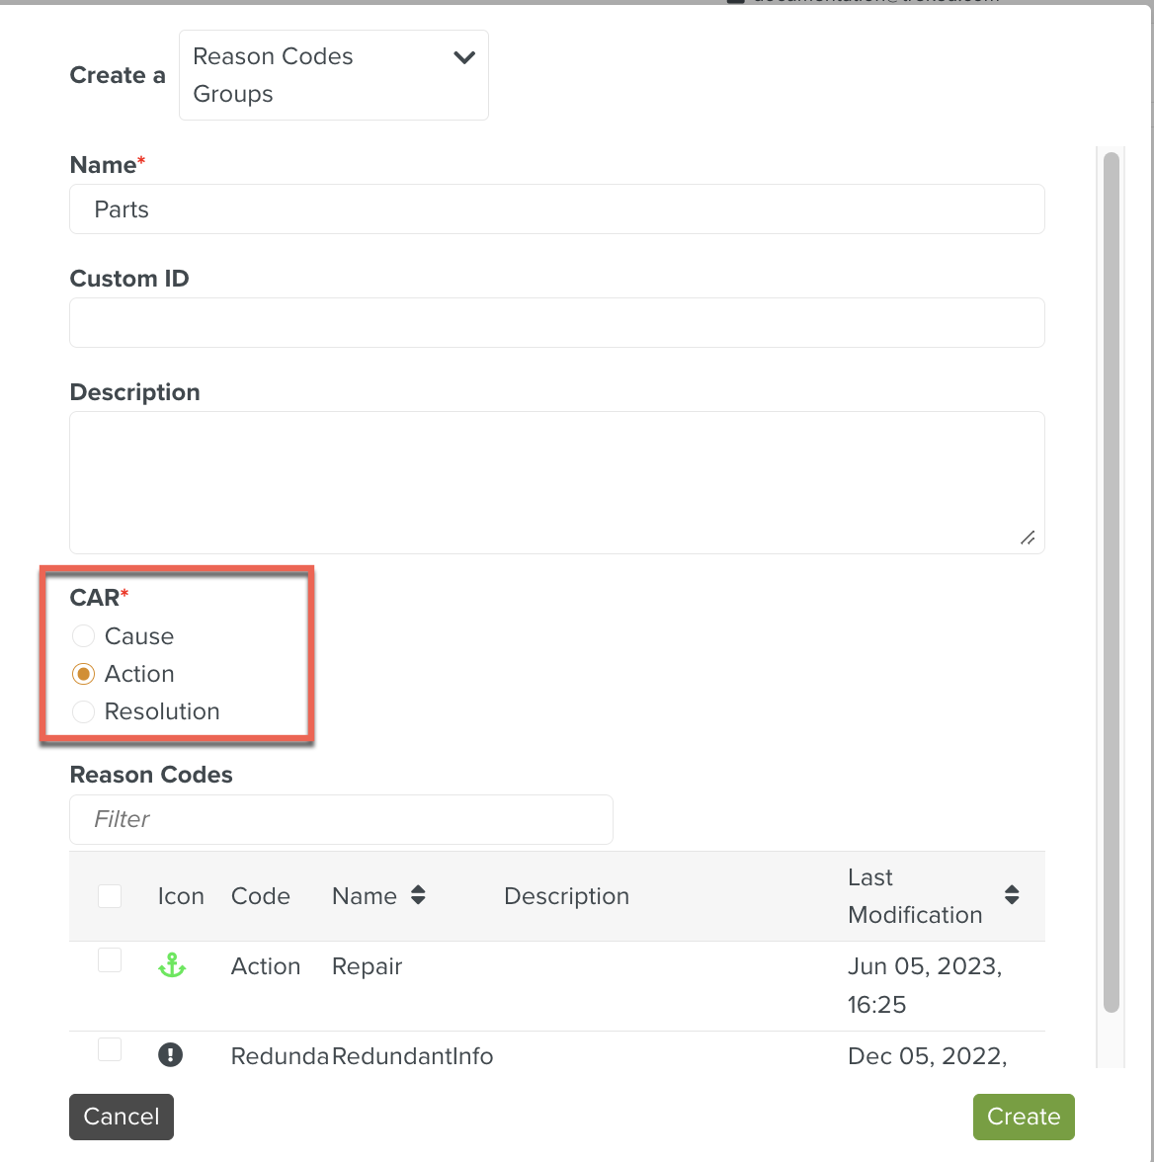This screenshot has width=1154, height=1162.
Task: Tick the select-all checkbox in table header
Action: [x=110, y=896]
